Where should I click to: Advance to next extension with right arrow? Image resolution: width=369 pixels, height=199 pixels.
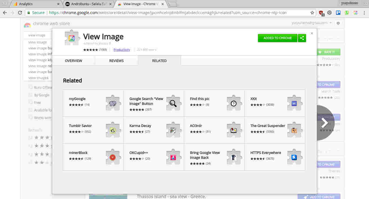tap(324, 123)
